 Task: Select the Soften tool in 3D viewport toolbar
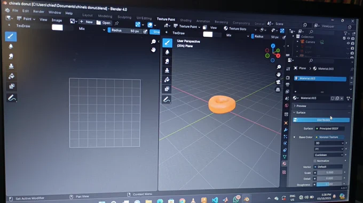(x=167, y=52)
